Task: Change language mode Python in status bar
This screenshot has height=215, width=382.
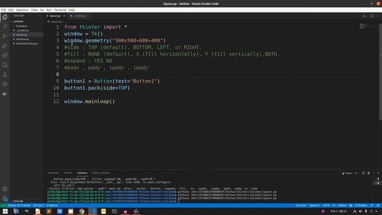Action: pos(342,205)
